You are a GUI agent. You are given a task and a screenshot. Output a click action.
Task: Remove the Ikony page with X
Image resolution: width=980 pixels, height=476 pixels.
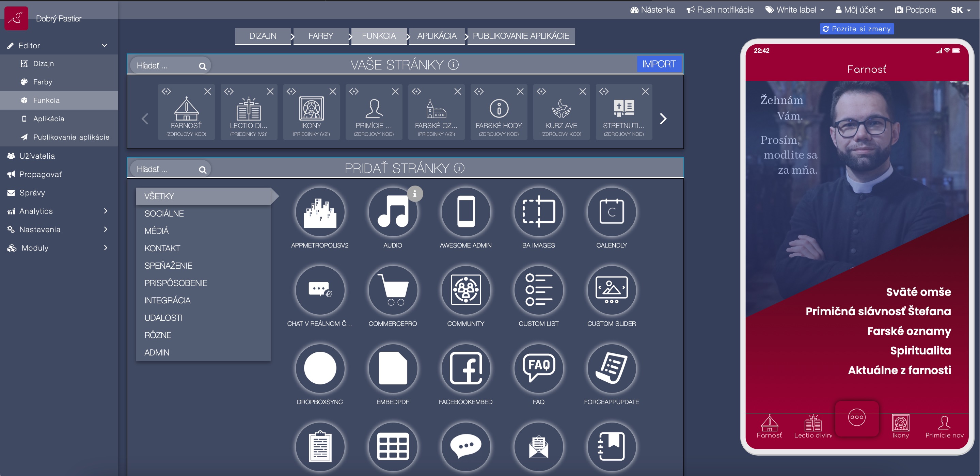[332, 91]
